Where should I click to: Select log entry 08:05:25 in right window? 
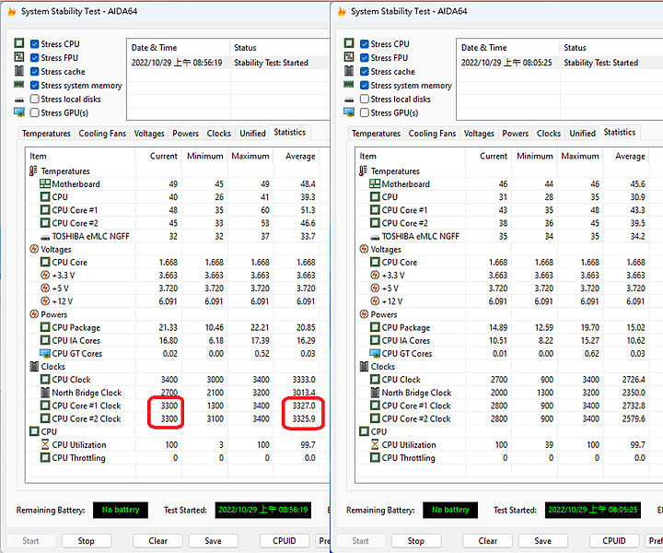pyautogui.click(x=559, y=63)
